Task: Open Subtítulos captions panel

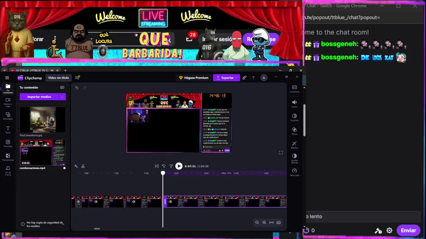Action: [294, 89]
